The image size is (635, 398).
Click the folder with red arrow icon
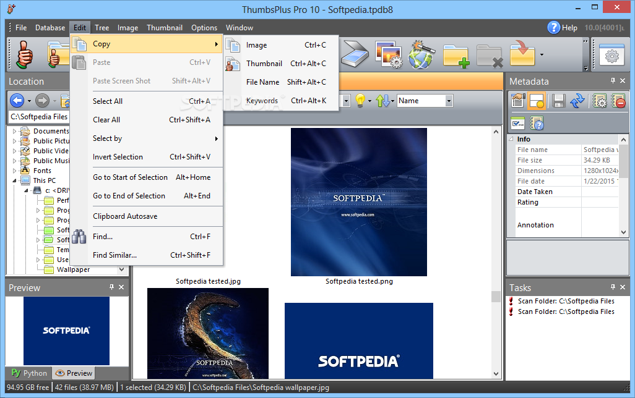tap(522, 53)
